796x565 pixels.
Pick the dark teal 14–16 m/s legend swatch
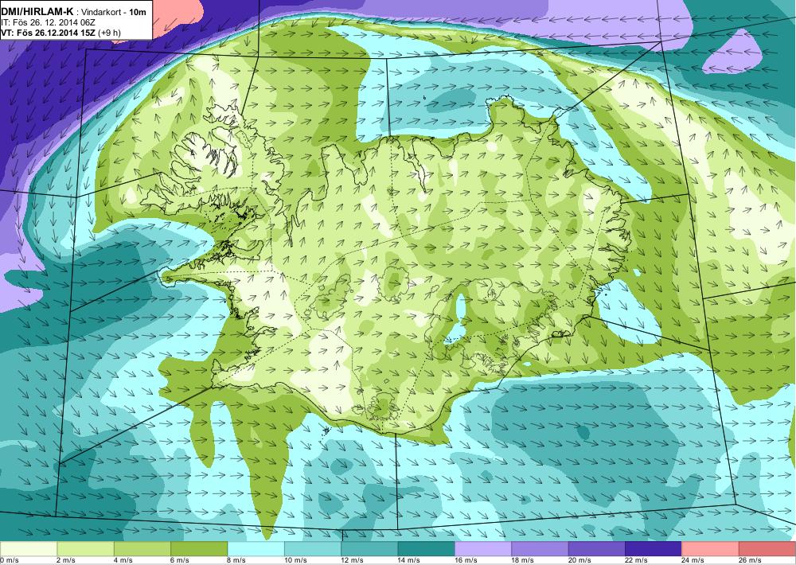427,548
